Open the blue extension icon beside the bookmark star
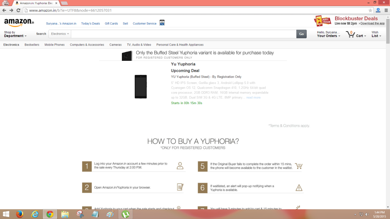Image resolution: width=390 pixels, height=219 pixels. [x=378, y=10]
